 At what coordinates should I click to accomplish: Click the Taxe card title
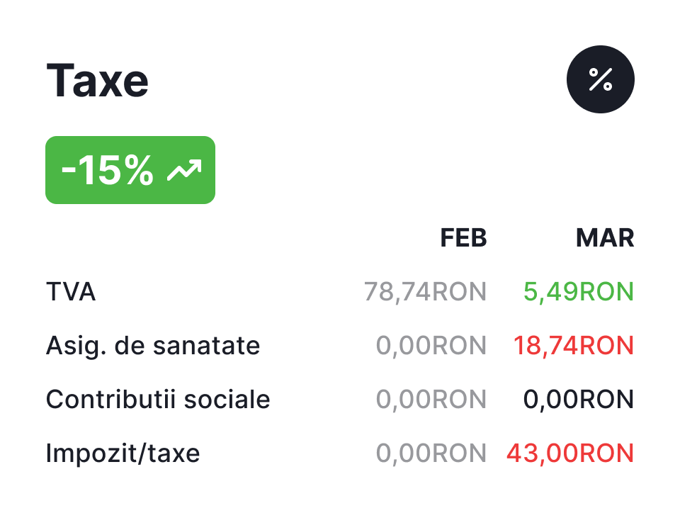coord(98,81)
